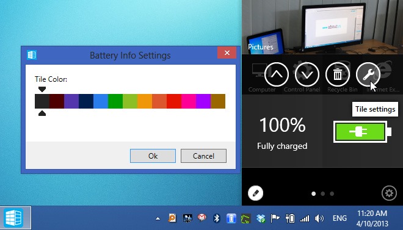This screenshot has height=230, width=403.
Task: Move the tile up with up-arrow circle
Action: pyautogui.click(x=276, y=74)
